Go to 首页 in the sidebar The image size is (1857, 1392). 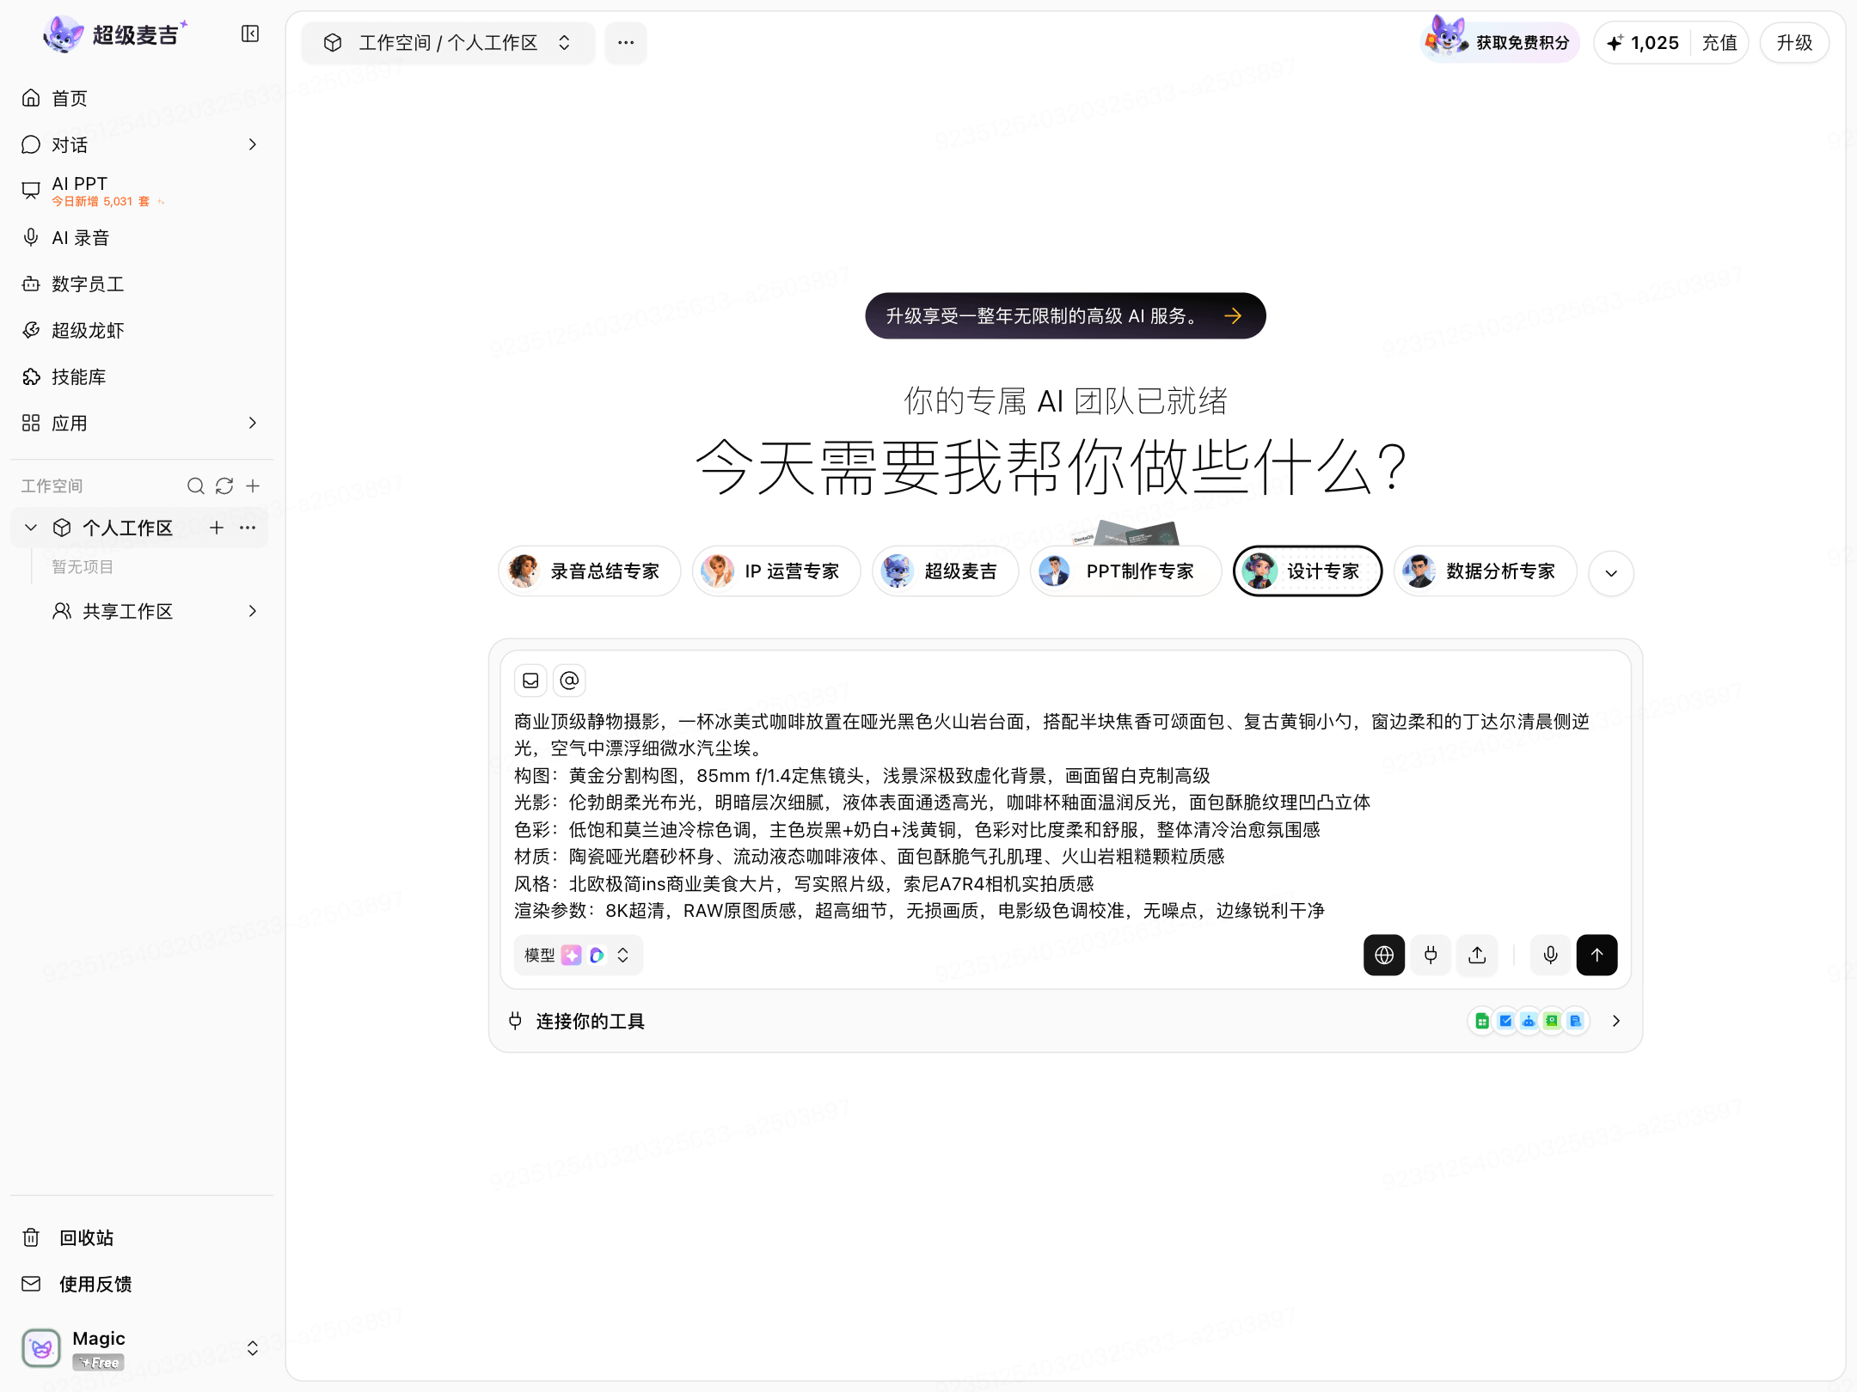click(x=142, y=98)
